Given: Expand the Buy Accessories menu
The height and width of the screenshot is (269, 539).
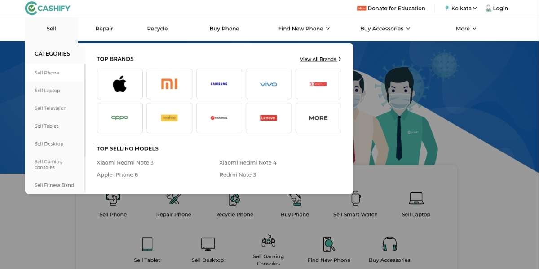Looking at the screenshot, I should (x=384, y=28).
